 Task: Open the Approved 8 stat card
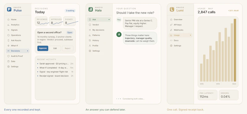coord(55,21)
